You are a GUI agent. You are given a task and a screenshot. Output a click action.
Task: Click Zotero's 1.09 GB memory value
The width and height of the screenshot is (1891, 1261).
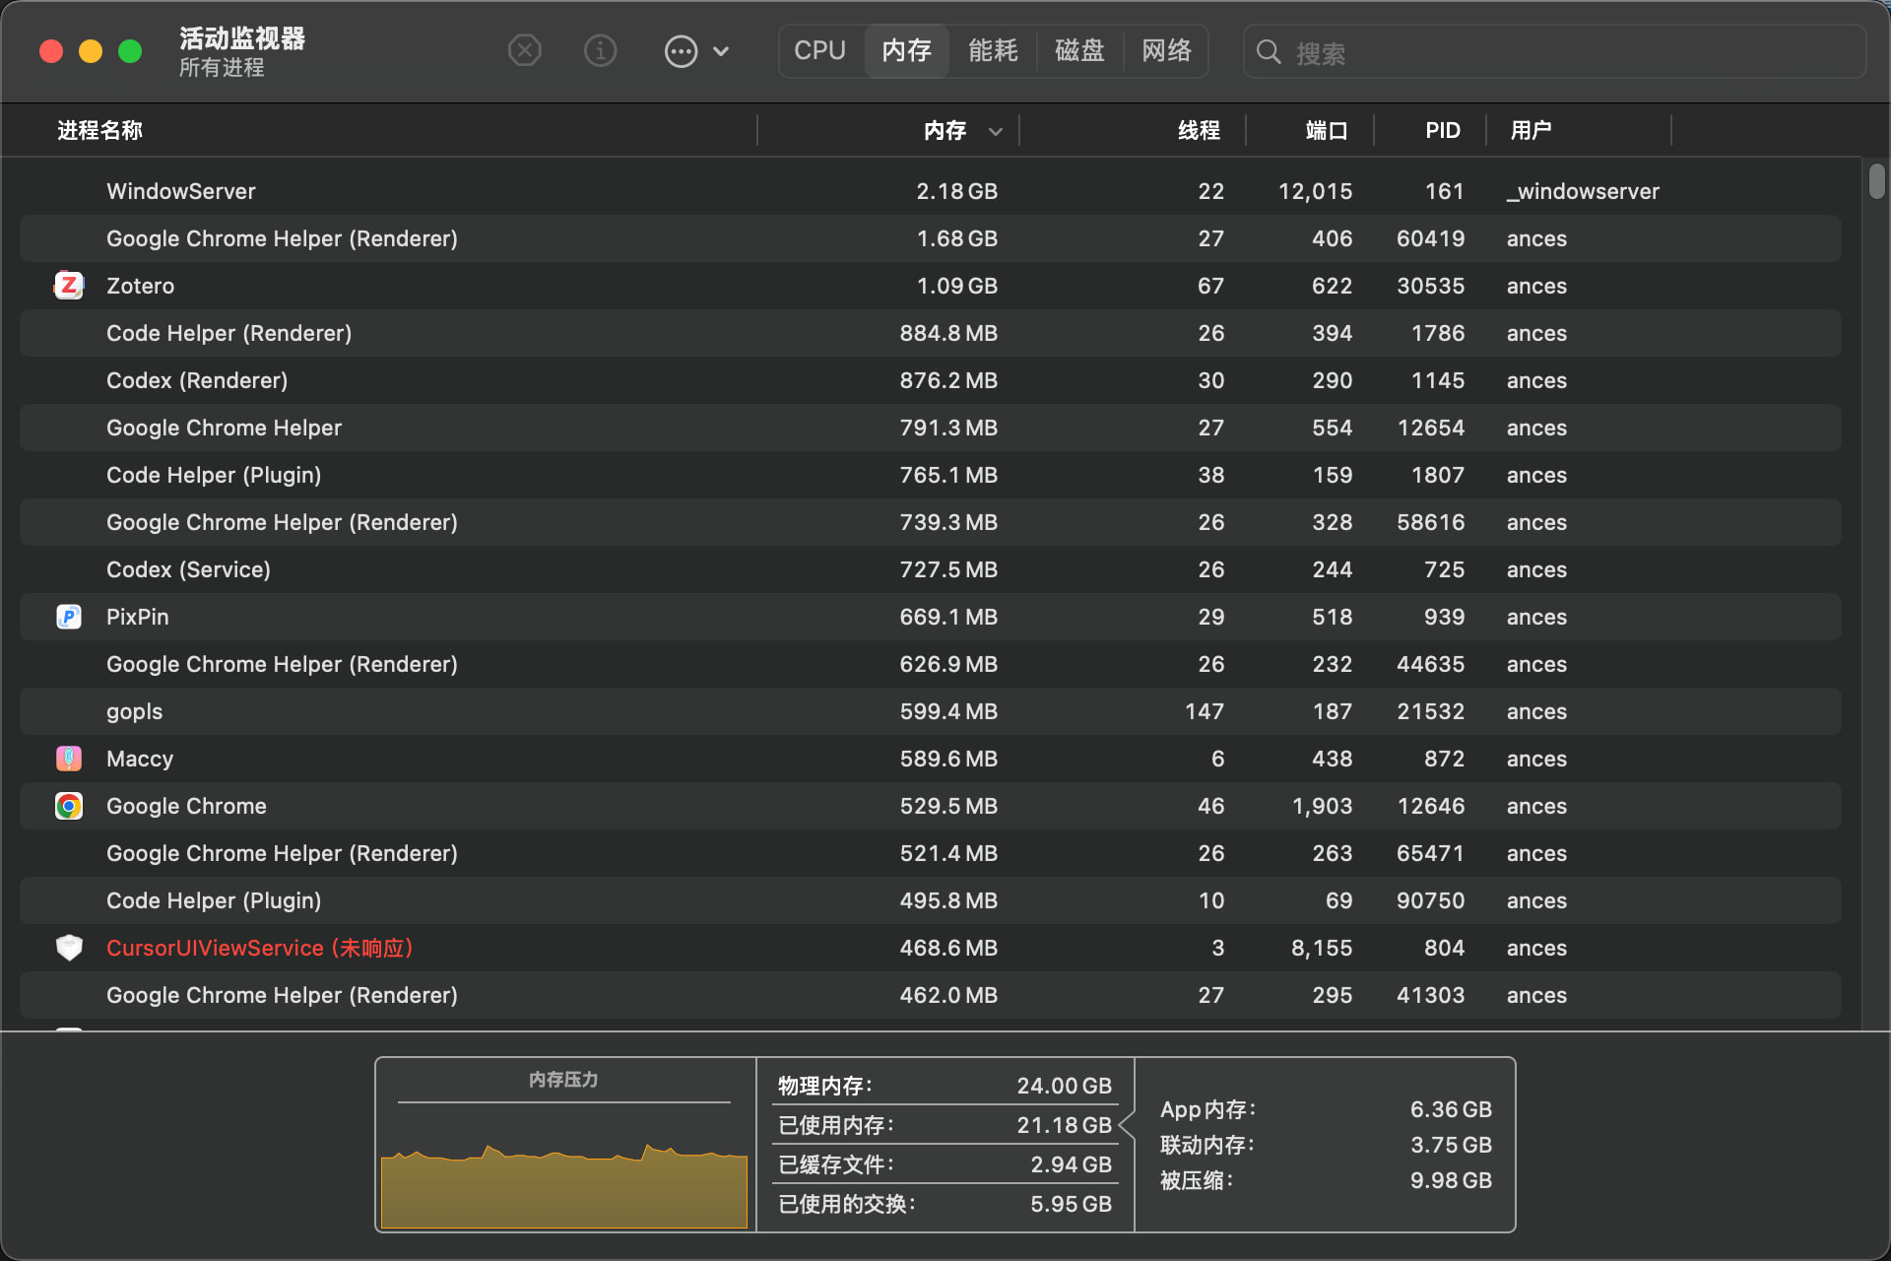(x=956, y=286)
